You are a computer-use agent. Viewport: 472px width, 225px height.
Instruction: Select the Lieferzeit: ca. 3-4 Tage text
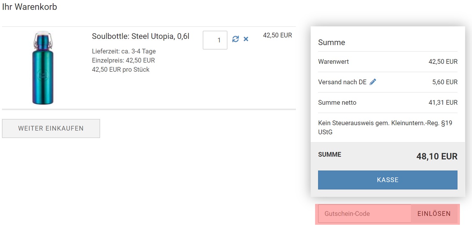click(x=124, y=51)
